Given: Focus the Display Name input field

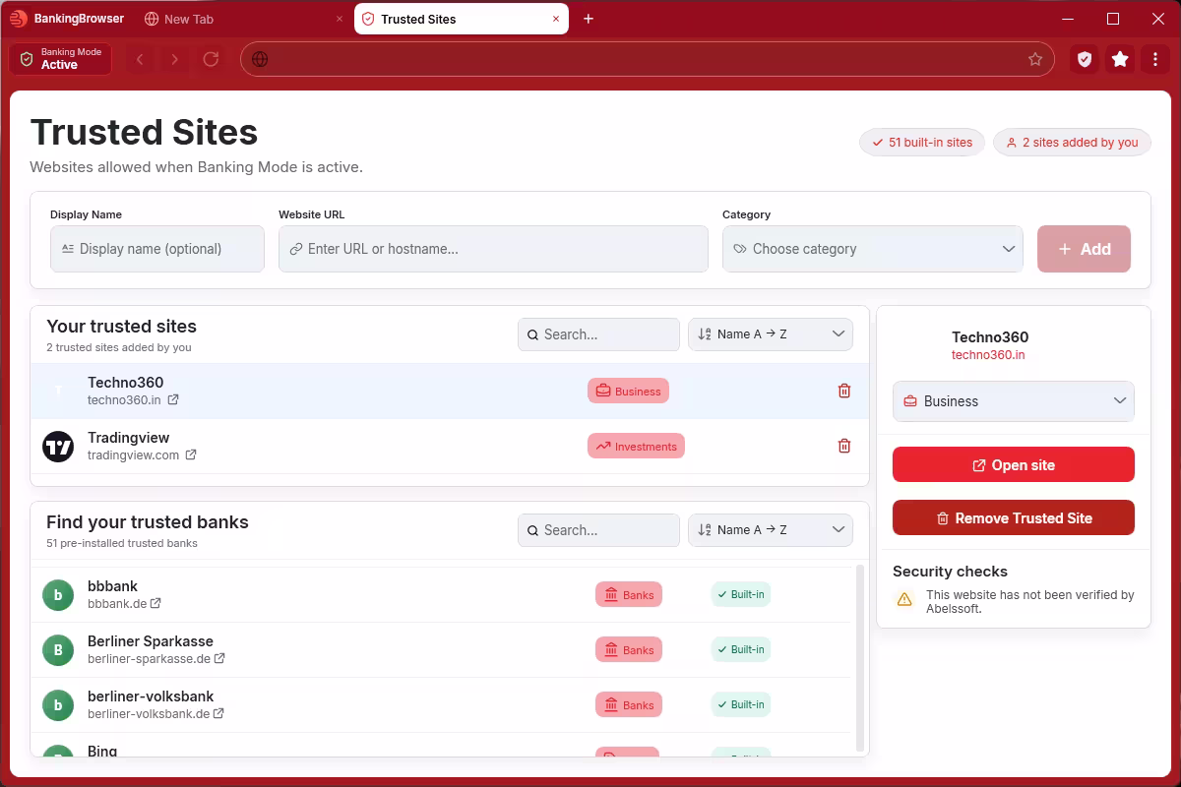Looking at the screenshot, I should (x=157, y=249).
